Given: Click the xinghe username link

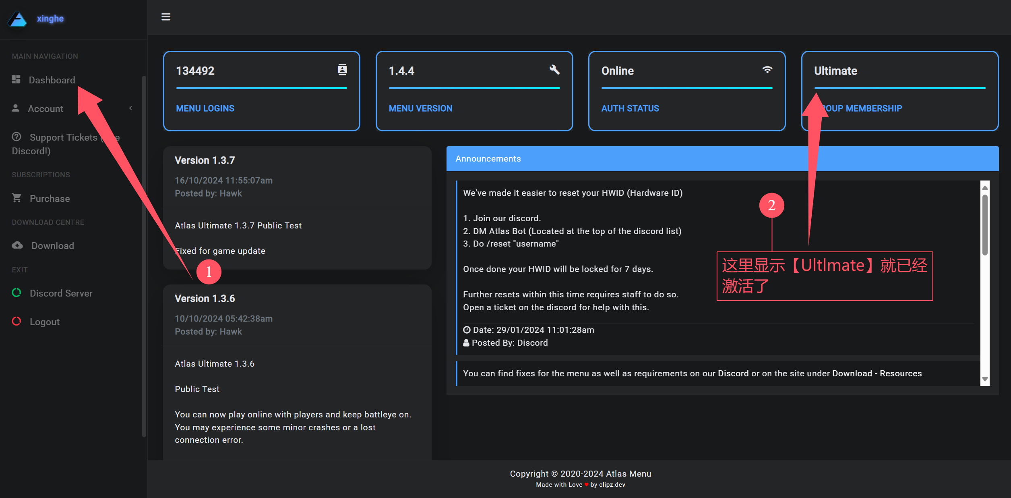Looking at the screenshot, I should [x=50, y=19].
